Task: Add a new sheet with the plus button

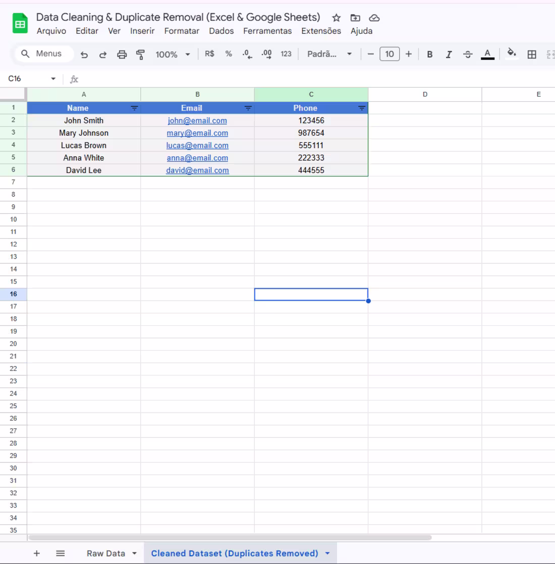Action: tap(36, 553)
